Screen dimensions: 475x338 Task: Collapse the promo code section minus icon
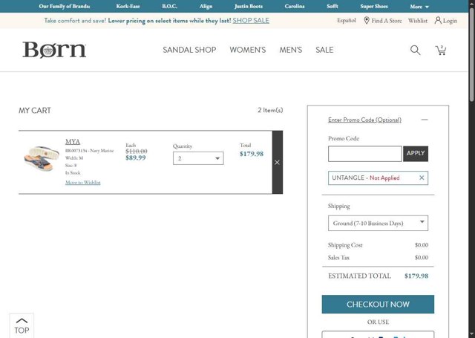425,120
